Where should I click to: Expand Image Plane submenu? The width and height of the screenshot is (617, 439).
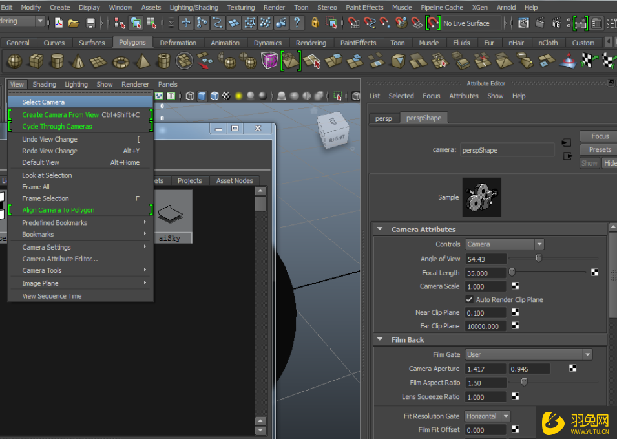pos(80,283)
